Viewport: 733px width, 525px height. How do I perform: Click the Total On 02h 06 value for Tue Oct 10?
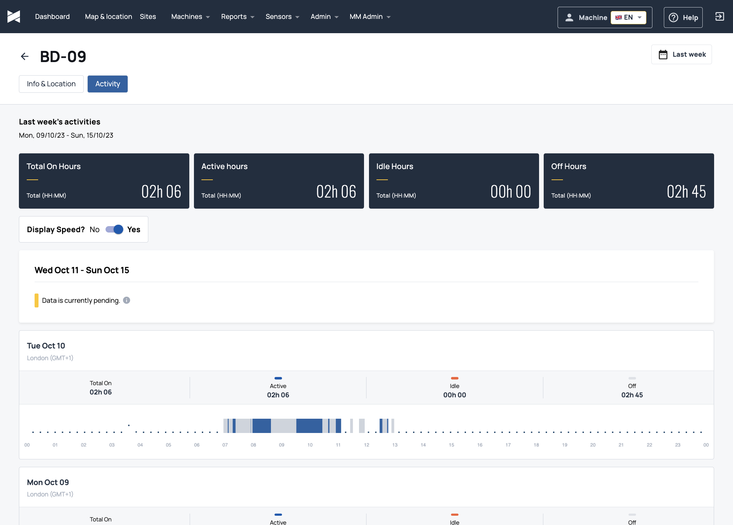coord(101,392)
